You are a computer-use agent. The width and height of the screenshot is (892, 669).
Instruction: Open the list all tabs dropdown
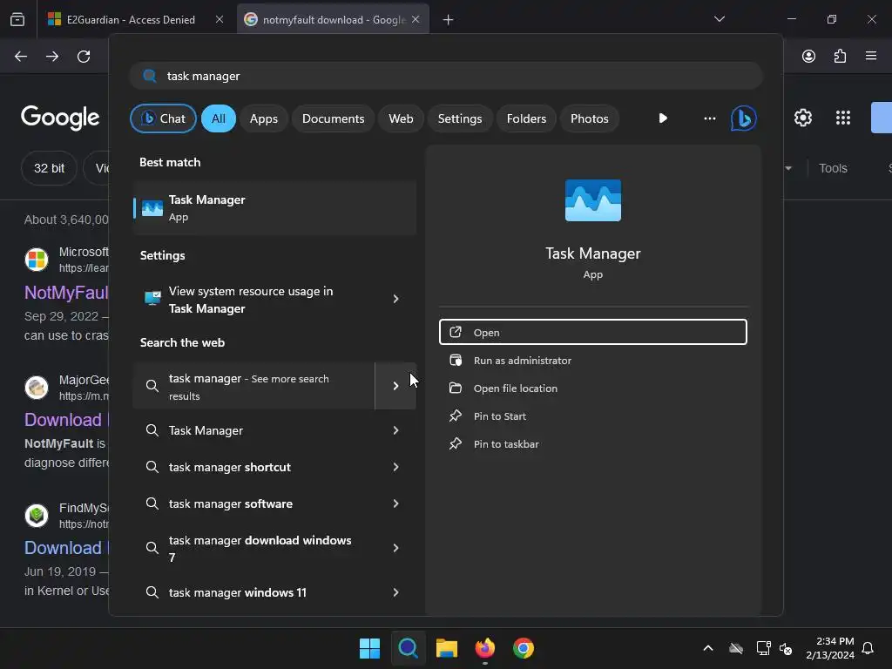point(720,19)
